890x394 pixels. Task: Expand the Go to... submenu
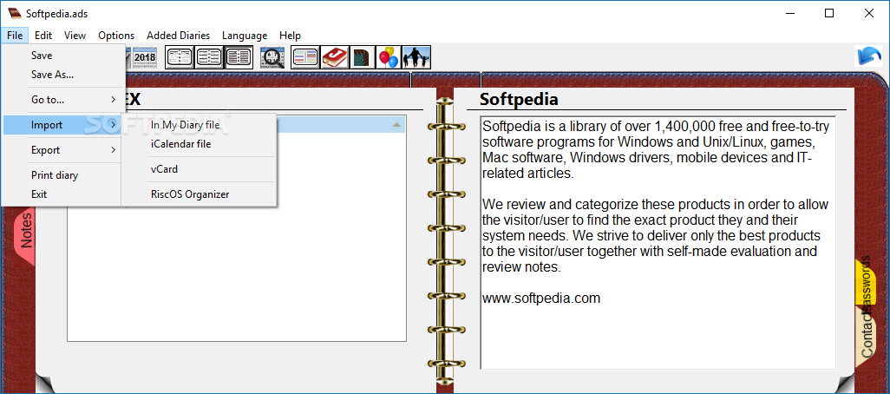(63, 100)
